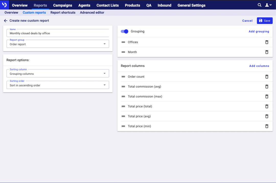This screenshot has width=276, height=183.
Task: Delete the Month grouping row
Action: (267, 52)
